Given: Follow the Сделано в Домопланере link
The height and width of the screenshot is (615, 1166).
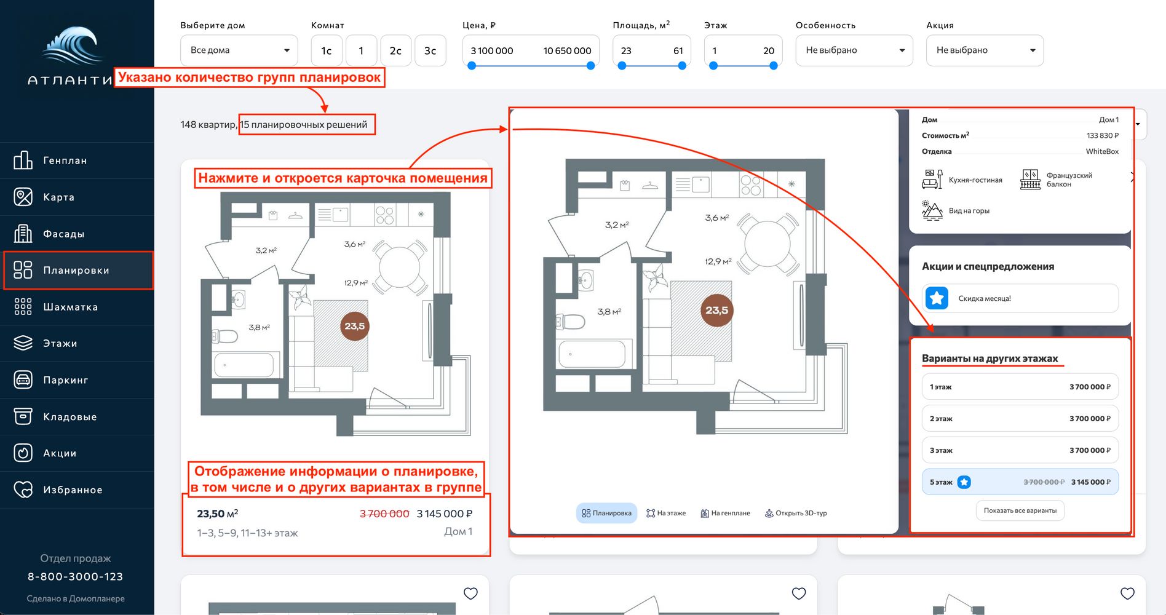Looking at the screenshot, I should [x=76, y=598].
